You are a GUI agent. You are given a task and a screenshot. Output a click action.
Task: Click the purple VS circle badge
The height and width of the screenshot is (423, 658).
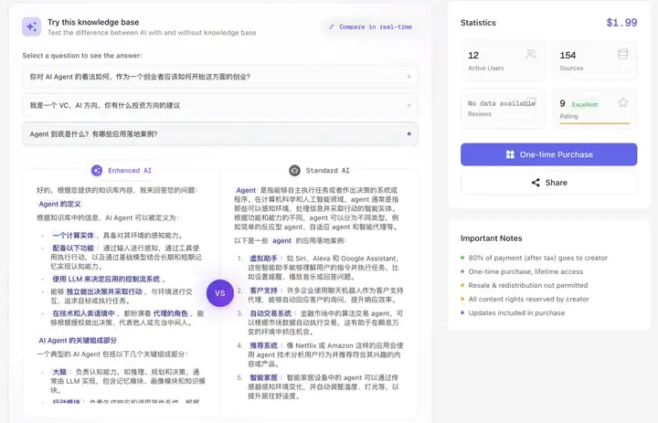click(x=220, y=293)
